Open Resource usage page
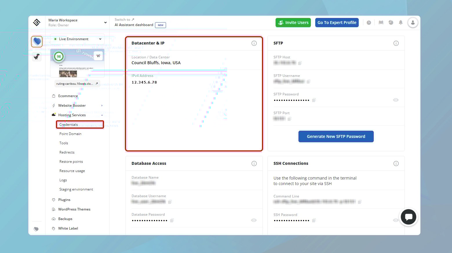This screenshot has height=253, width=452. pyautogui.click(x=72, y=171)
